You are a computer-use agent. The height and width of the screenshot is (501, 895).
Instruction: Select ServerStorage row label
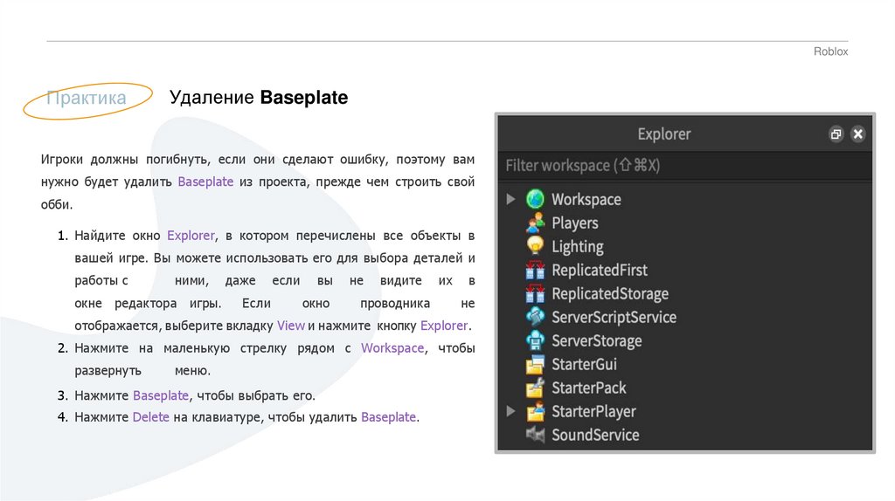596,341
